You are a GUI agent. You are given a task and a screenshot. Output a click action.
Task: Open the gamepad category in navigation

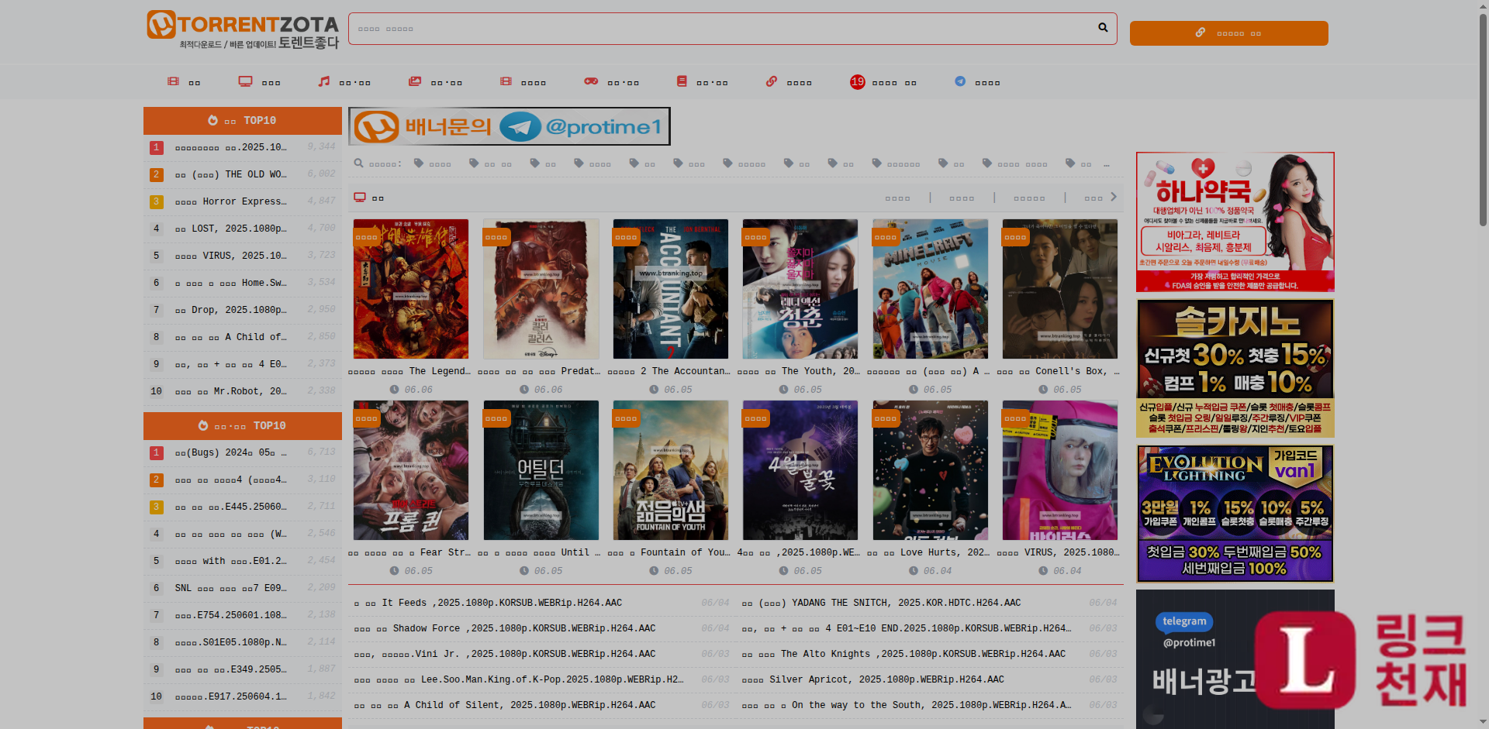tap(591, 81)
